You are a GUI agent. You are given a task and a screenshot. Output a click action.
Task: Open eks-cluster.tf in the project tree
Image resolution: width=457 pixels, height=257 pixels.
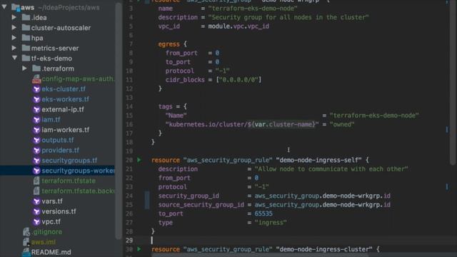click(64, 89)
